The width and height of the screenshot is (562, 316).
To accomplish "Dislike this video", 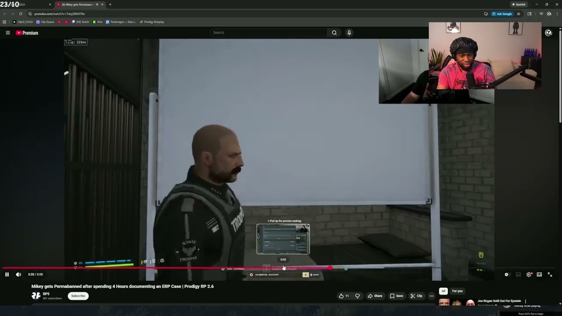I will tap(357, 296).
